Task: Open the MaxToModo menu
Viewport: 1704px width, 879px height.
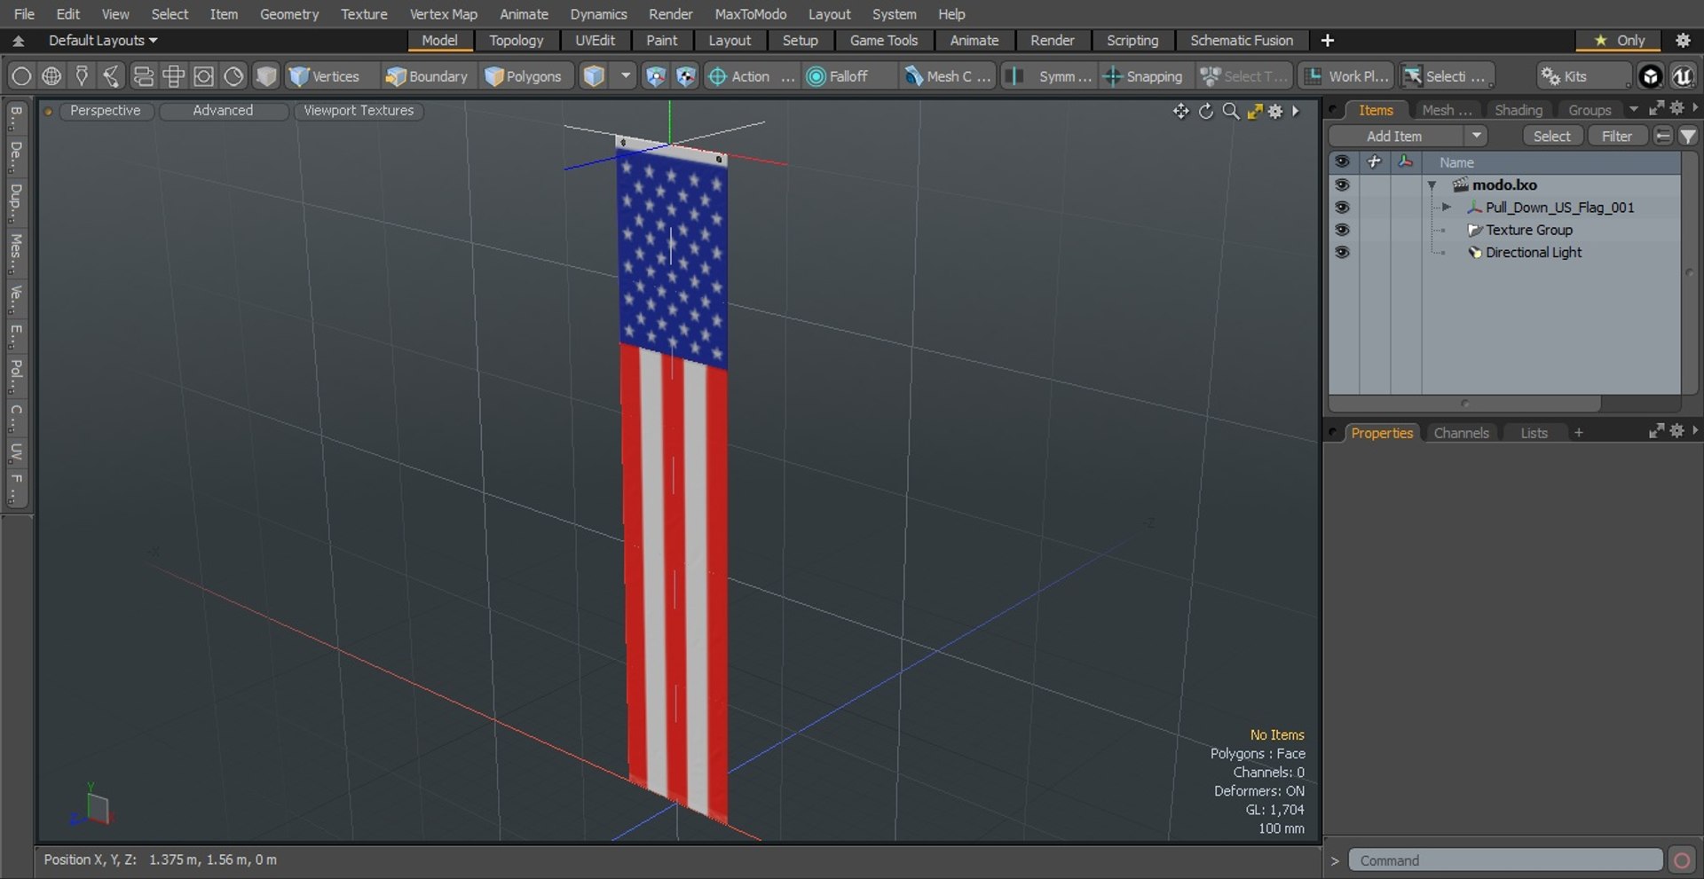Action: point(750,14)
